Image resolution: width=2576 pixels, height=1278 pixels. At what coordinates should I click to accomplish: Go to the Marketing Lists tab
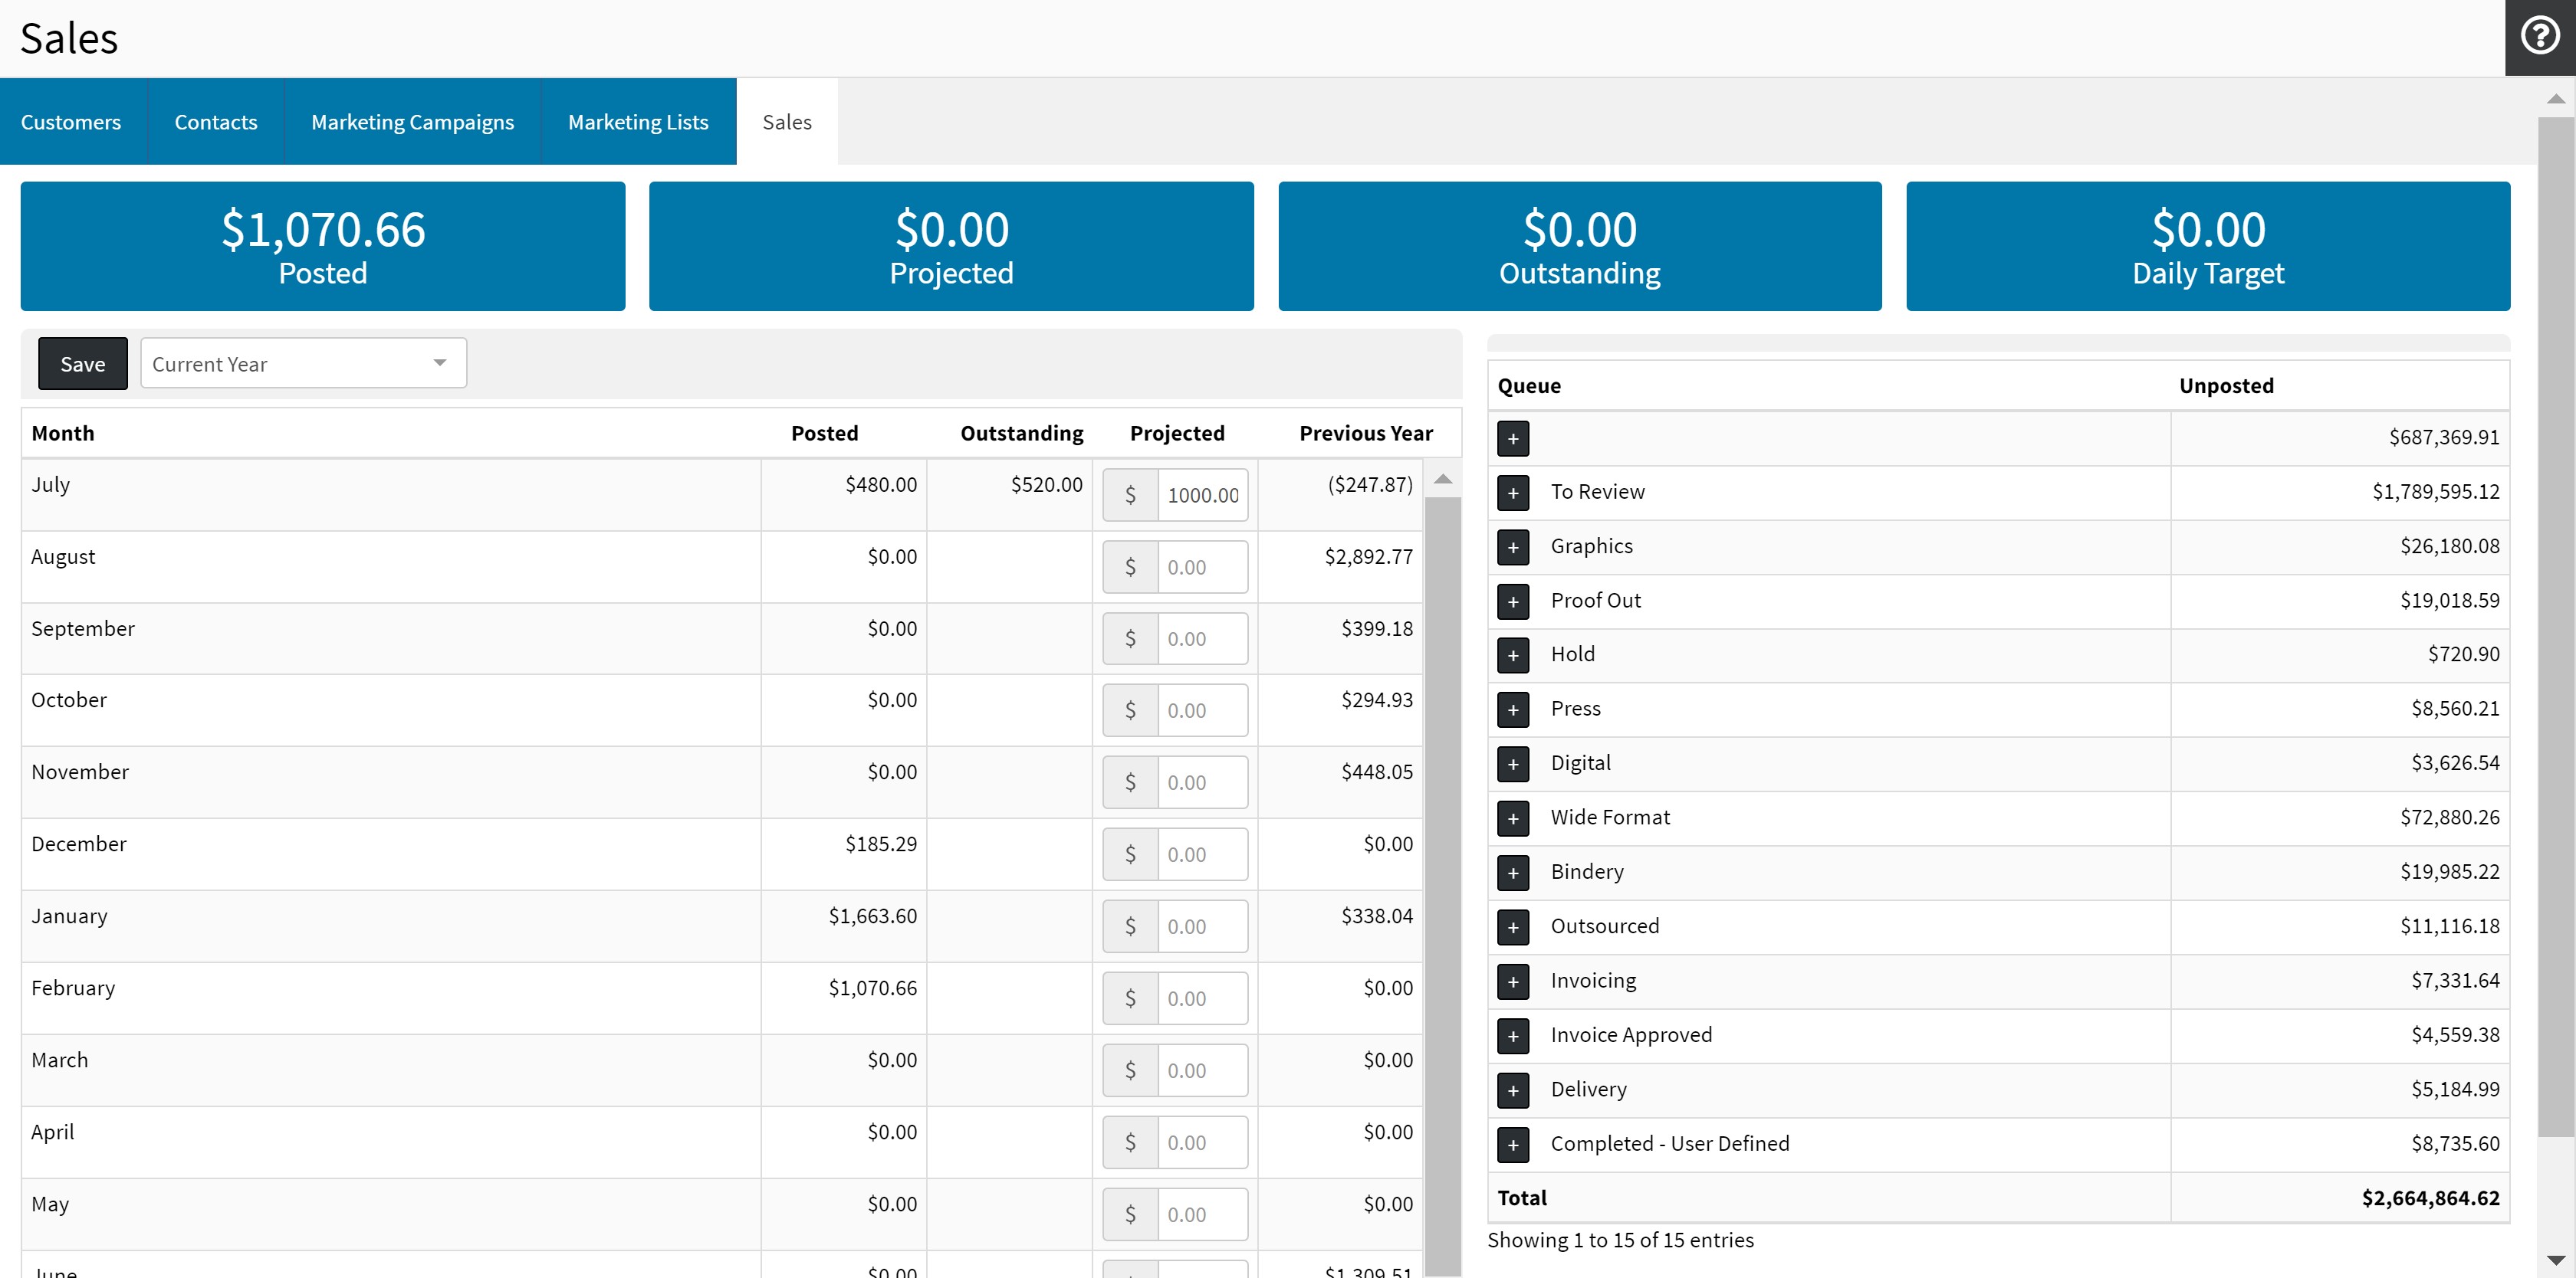point(638,122)
